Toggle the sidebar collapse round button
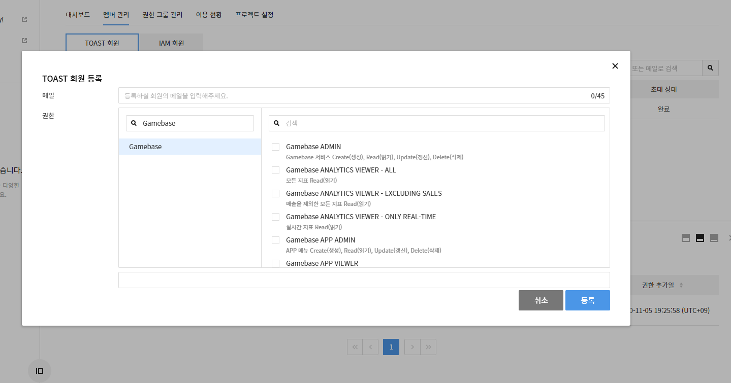 click(x=40, y=371)
